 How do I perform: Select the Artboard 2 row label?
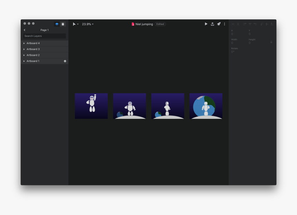(x=33, y=55)
